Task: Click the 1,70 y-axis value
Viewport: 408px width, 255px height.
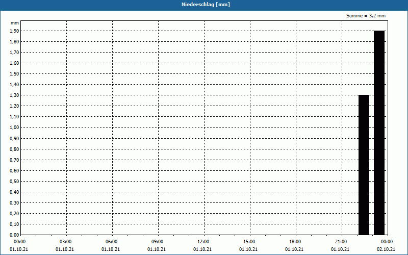Action: (14, 53)
